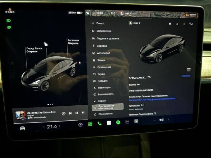
Task: Tap the 285 км battery range indicator
Action: point(75,13)
